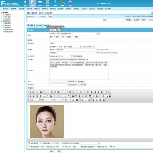Open the calendar picker beside publish time
153x153 pixels.
(72, 56)
